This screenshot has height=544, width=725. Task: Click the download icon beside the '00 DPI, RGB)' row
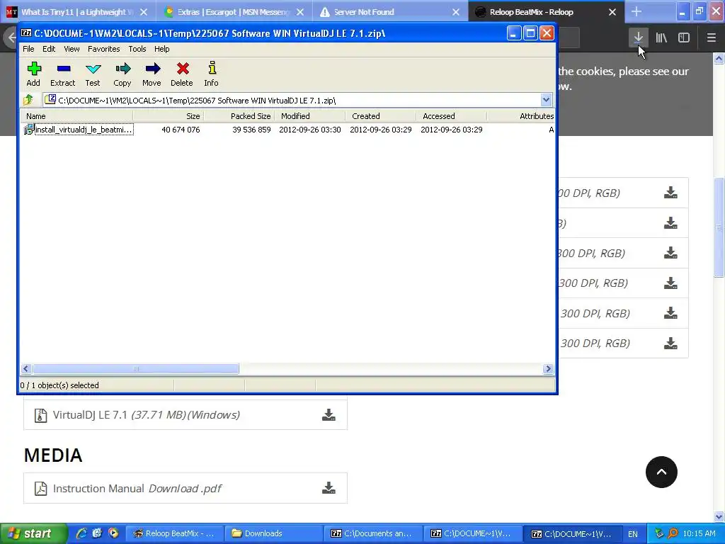pos(671,193)
